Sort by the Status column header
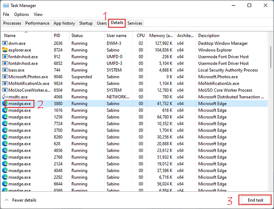The image size is (274, 209). [x=87, y=36]
